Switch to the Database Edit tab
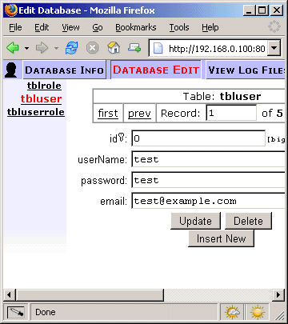288x324 pixels. pyautogui.click(x=156, y=70)
